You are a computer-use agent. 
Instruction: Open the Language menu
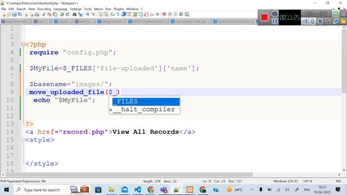pyautogui.click(x=60, y=9)
